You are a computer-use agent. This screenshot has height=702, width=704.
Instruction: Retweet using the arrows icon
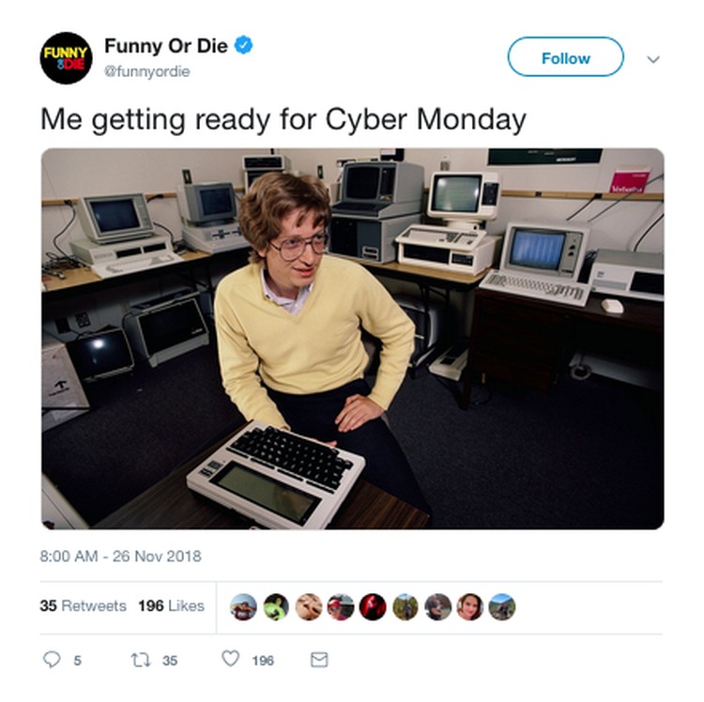click(x=141, y=660)
